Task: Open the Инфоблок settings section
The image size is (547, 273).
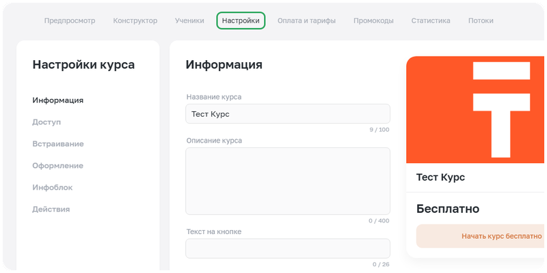Action: (x=53, y=188)
